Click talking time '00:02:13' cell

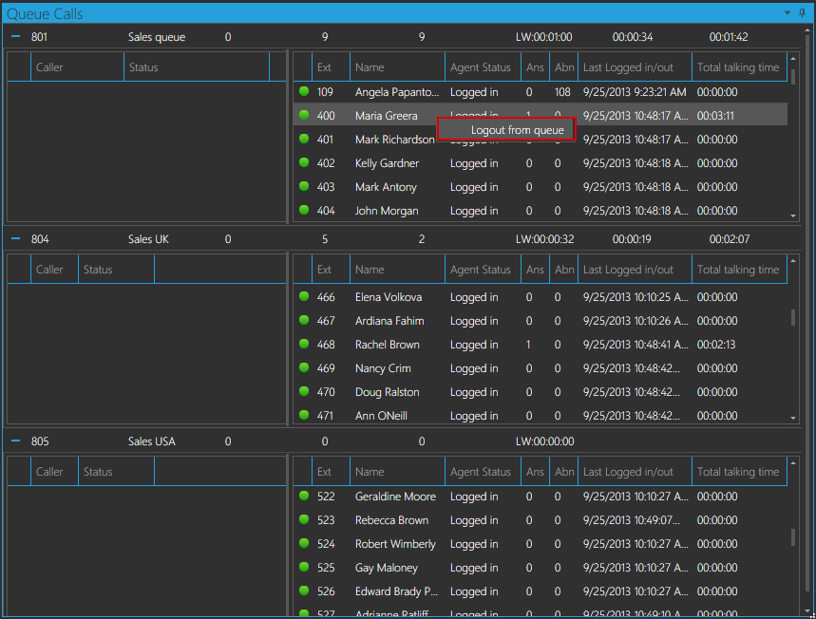tap(716, 345)
